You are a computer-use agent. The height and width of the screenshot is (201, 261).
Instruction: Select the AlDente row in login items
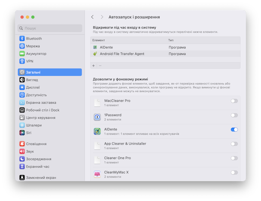165,47
